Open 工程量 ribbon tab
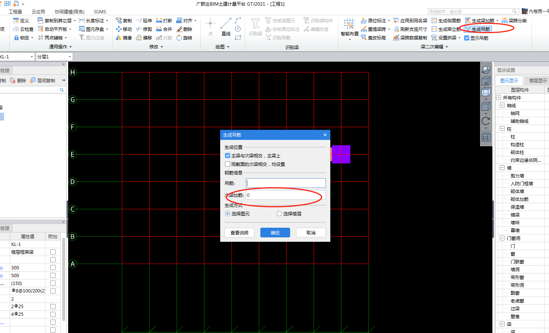Screen dimensions: 549x333 pyautogui.click(x=15, y=12)
